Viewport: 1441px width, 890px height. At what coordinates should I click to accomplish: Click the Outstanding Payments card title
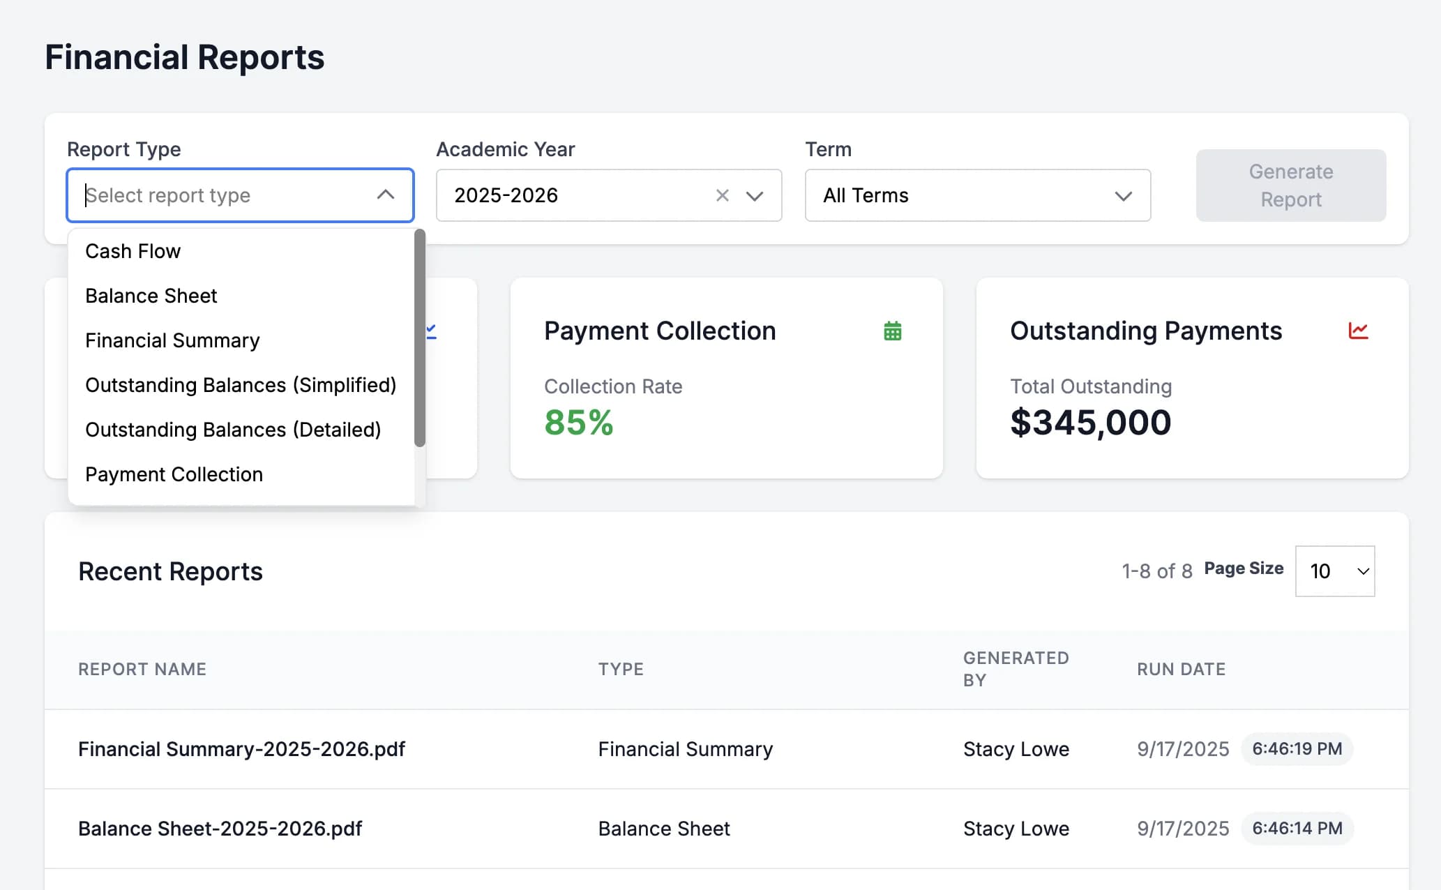point(1145,331)
